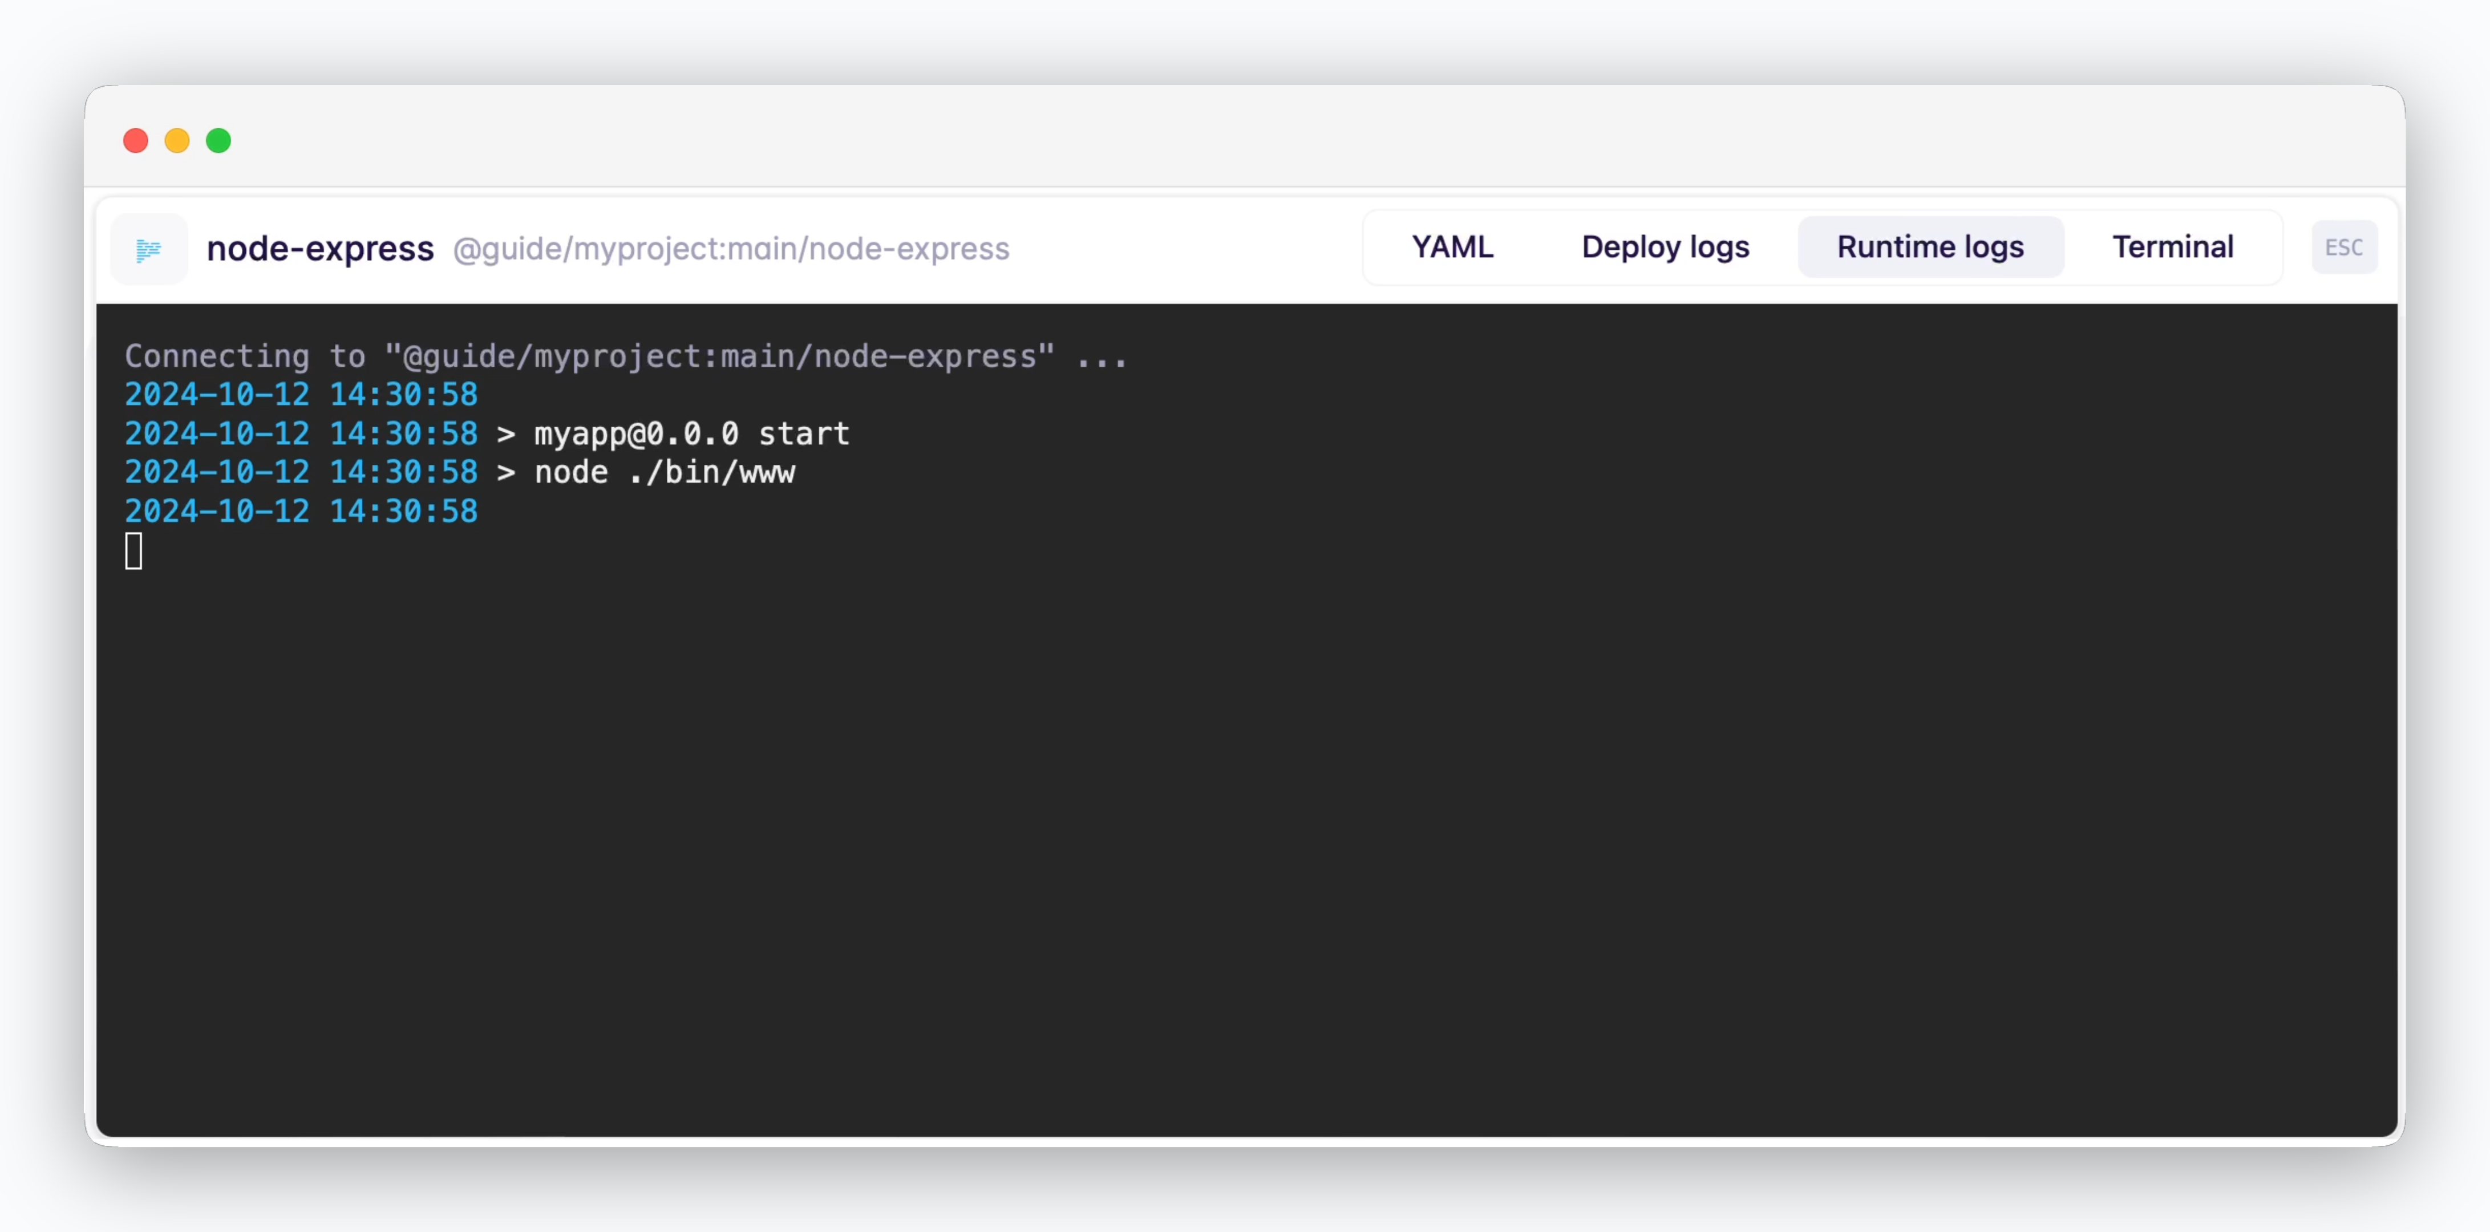
Task: Click the green maximize window button
Action: (218, 141)
